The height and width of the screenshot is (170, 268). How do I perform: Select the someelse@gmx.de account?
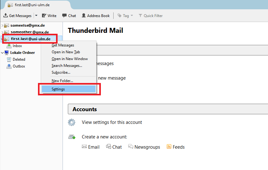coord(27,25)
